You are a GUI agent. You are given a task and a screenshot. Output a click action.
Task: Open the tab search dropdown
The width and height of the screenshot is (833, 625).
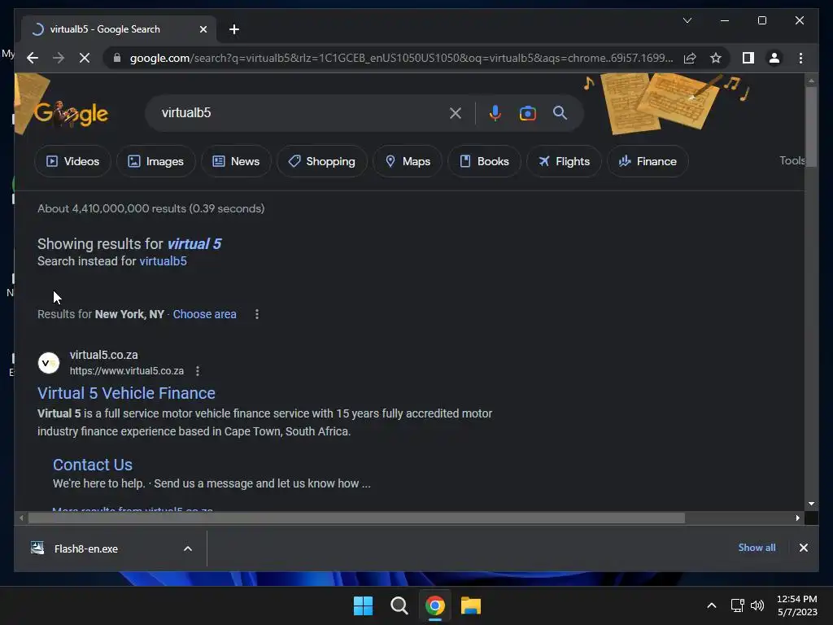(x=687, y=20)
